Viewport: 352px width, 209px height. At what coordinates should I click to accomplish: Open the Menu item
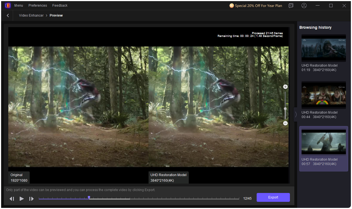coord(19,6)
